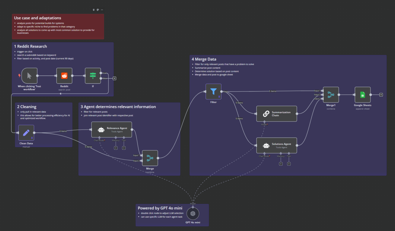Click 'only pull in relevant data' bullet text
The image size is (395, 231).
coord(33,112)
